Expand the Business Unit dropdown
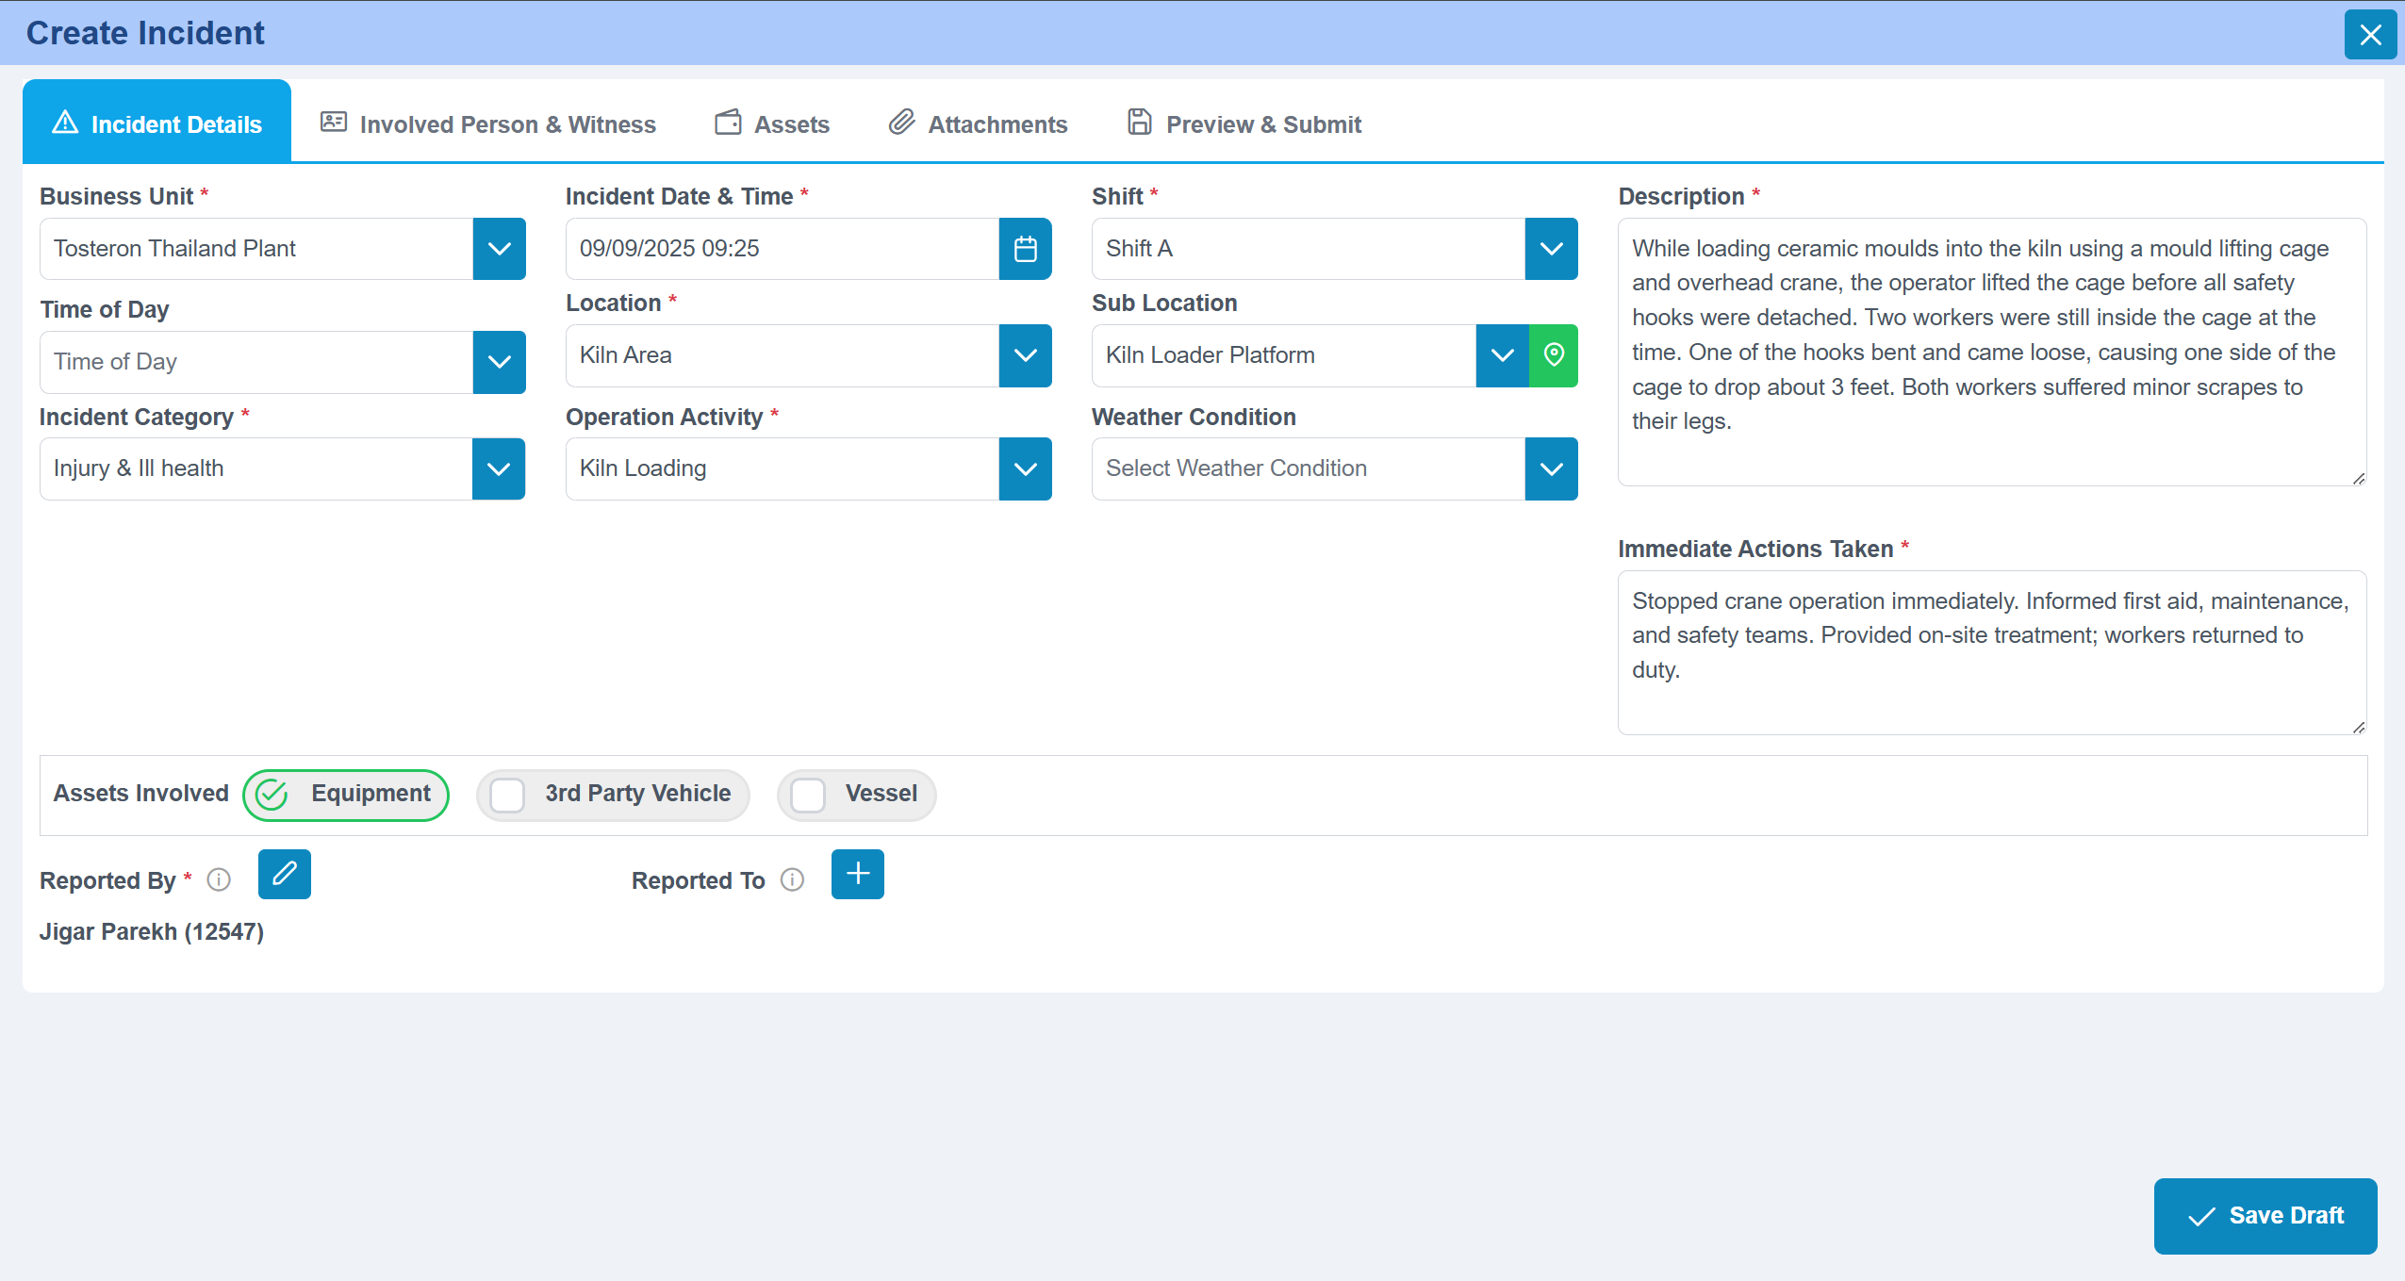 click(x=499, y=249)
